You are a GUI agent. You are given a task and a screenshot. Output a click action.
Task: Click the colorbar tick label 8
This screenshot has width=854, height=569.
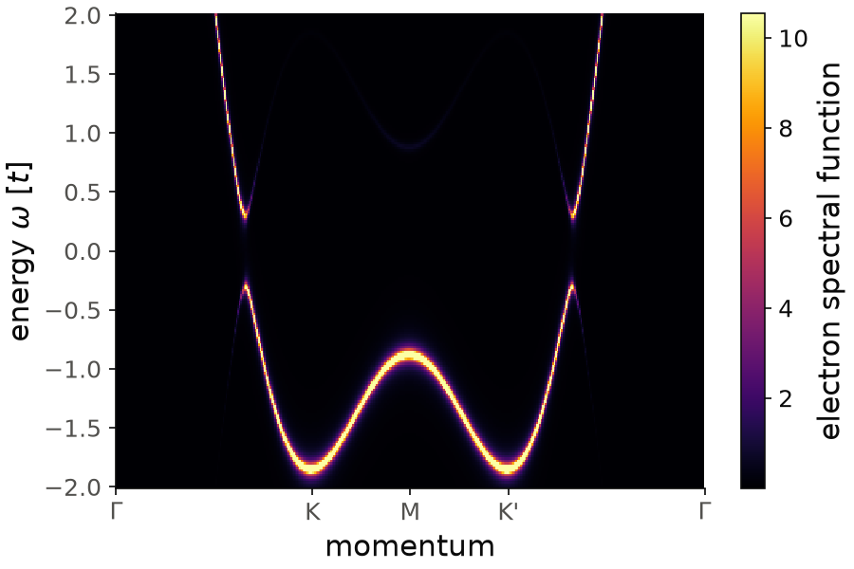tap(786, 129)
